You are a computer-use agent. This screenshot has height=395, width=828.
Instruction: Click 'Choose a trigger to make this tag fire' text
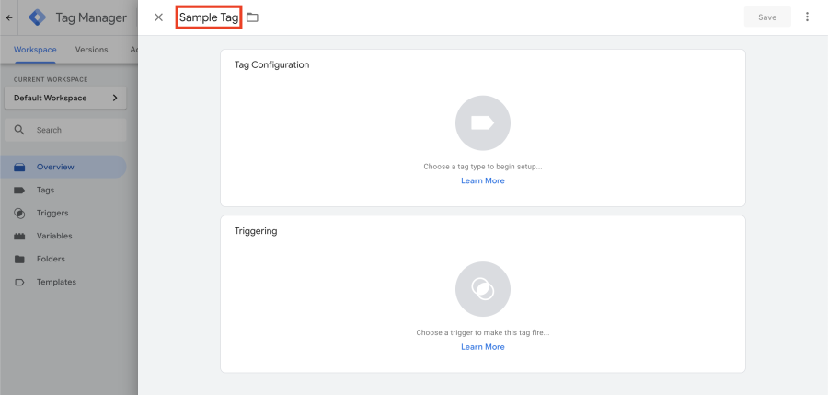[x=483, y=332]
